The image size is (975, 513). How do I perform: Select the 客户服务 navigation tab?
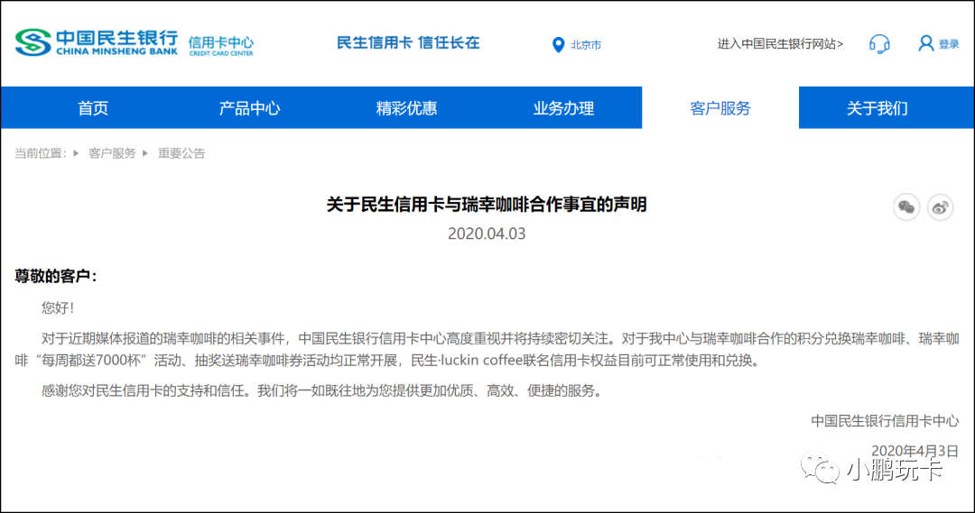[720, 108]
